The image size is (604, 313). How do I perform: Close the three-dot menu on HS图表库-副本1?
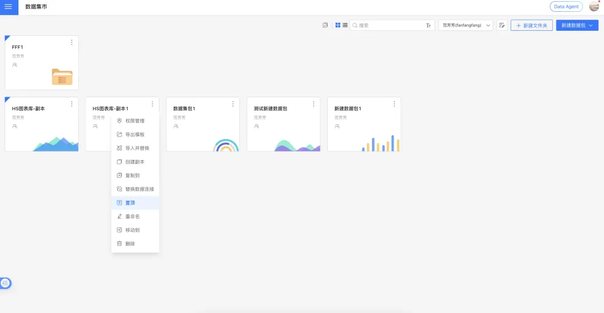[152, 104]
